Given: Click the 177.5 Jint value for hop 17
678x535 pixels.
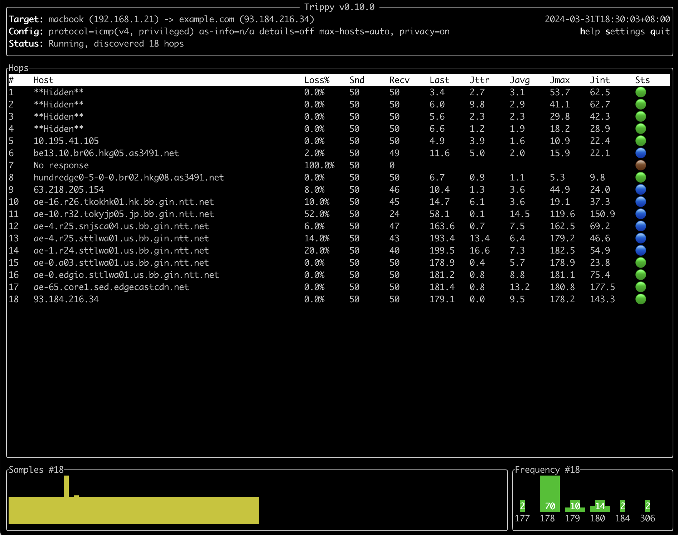Looking at the screenshot, I should point(602,287).
